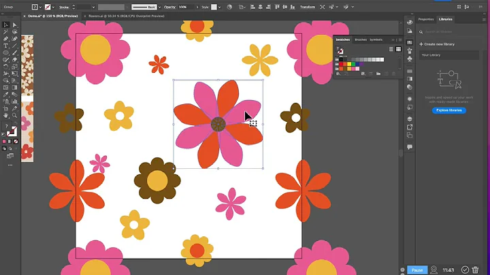490x275 pixels.
Task: Switch to the Brushes tab
Action: (361, 39)
